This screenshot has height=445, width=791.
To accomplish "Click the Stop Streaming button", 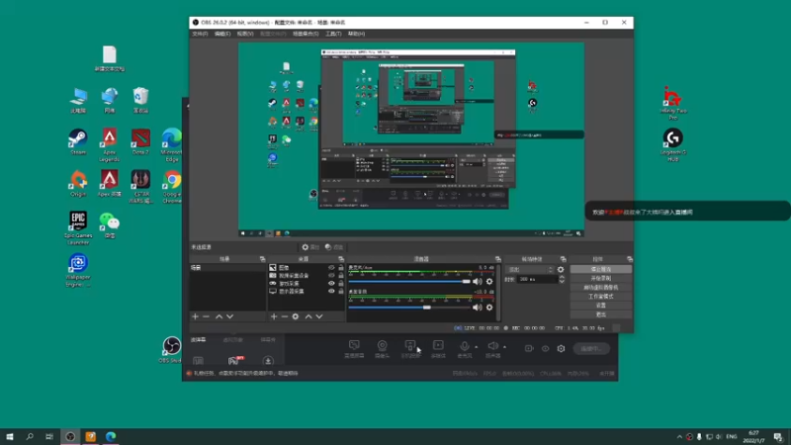I will (x=601, y=269).
